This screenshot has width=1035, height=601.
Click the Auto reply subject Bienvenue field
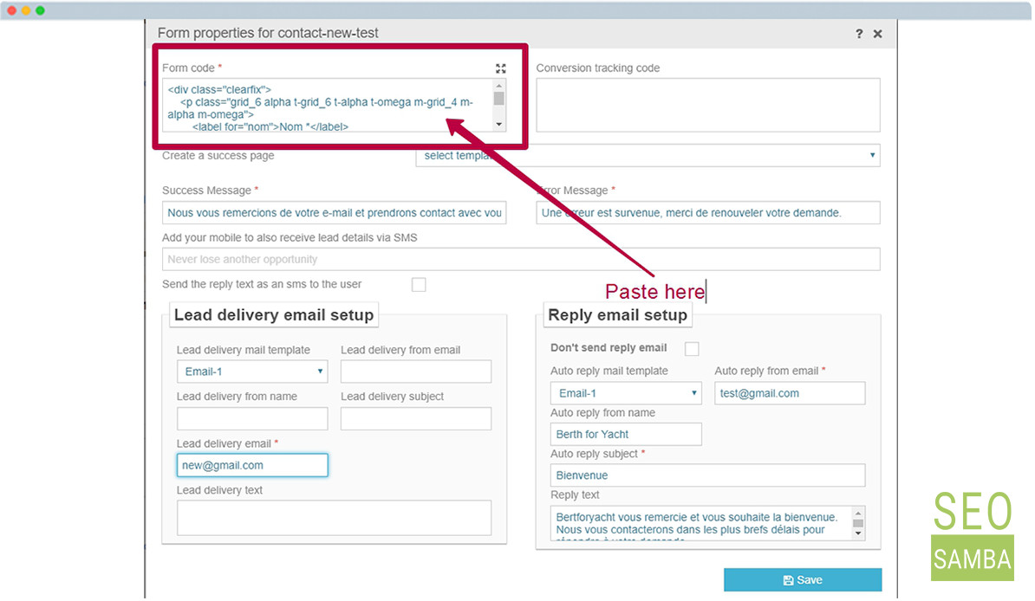(x=707, y=475)
